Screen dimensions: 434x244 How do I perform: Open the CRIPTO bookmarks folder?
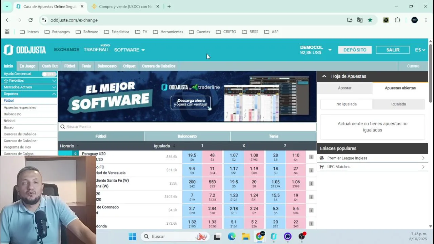pos(225,32)
